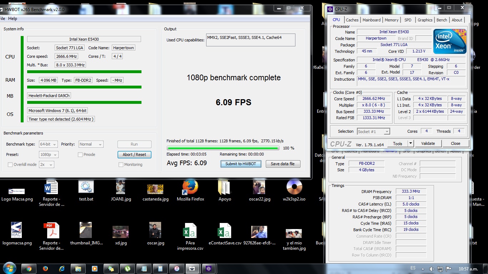Open uTorrent from the taskbar
Image resolution: width=488 pixels, height=274 pixels.
click(x=128, y=269)
